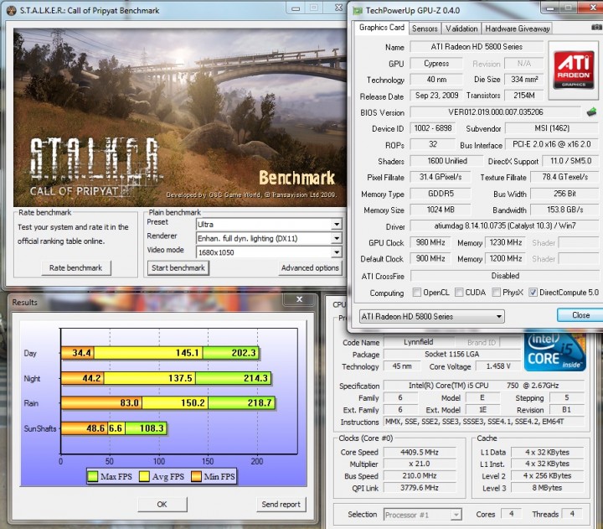Click the Driver version field
This screenshot has width=603, height=529.
(x=504, y=226)
